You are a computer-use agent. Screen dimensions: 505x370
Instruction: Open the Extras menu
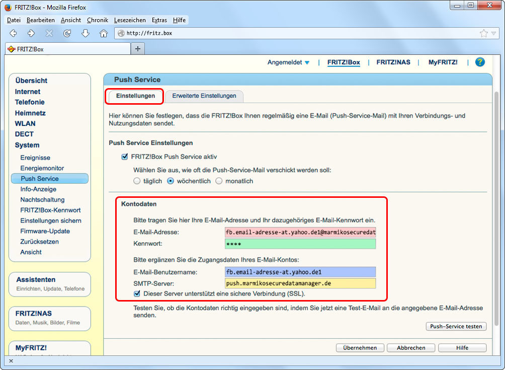(x=159, y=20)
